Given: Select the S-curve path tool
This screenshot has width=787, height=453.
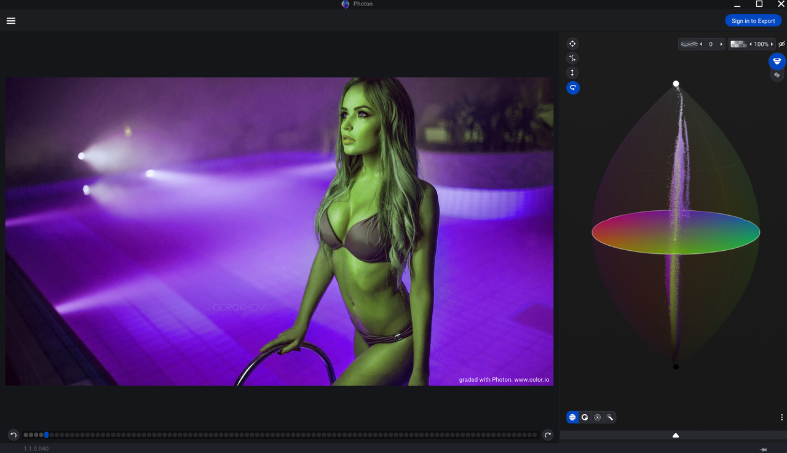Looking at the screenshot, I should pos(572,58).
